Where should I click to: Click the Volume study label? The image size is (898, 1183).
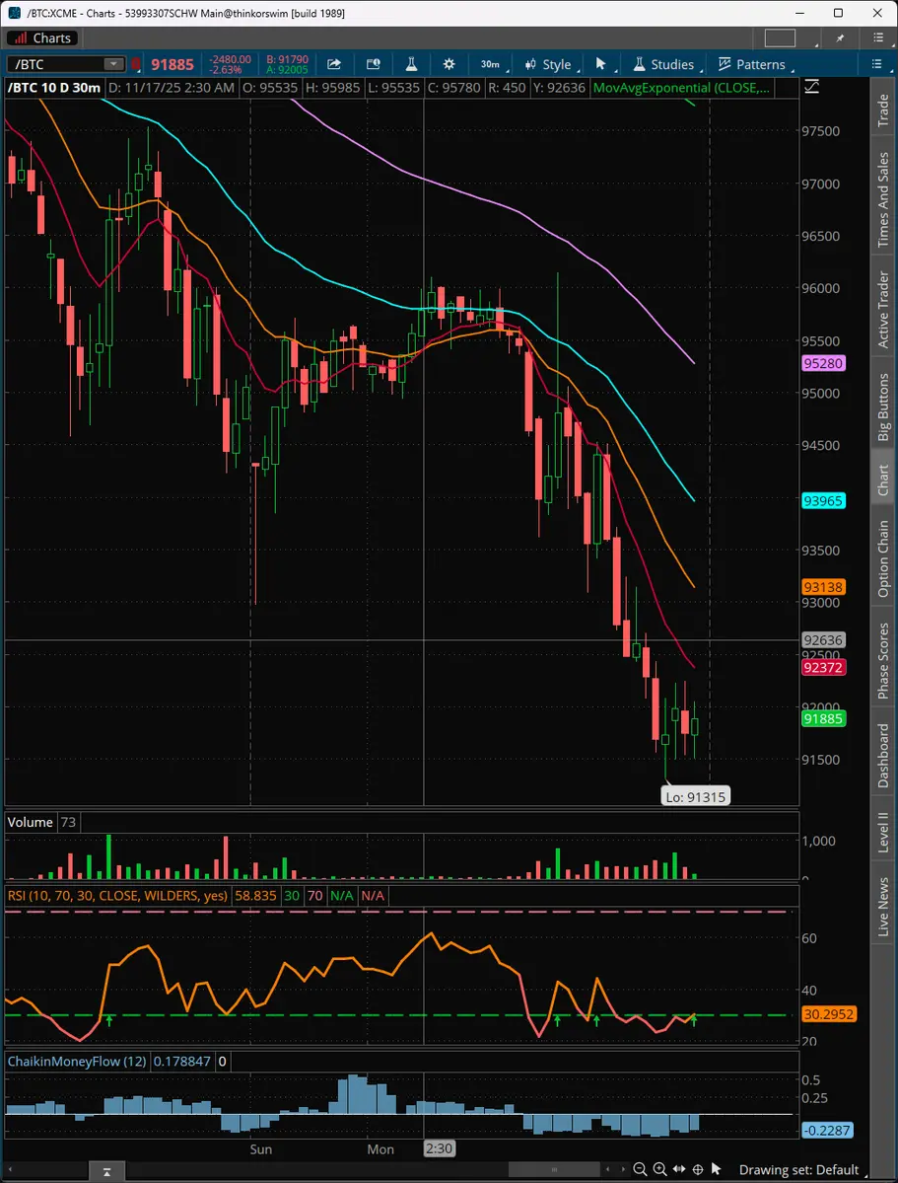pyautogui.click(x=31, y=822)
